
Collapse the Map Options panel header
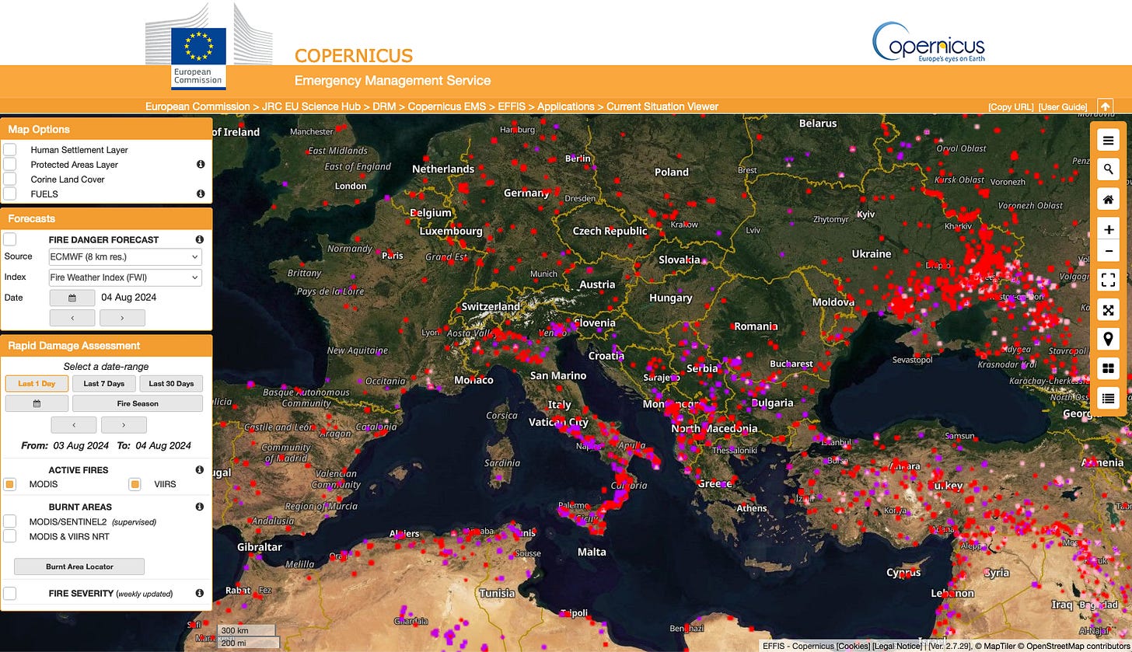107,129
